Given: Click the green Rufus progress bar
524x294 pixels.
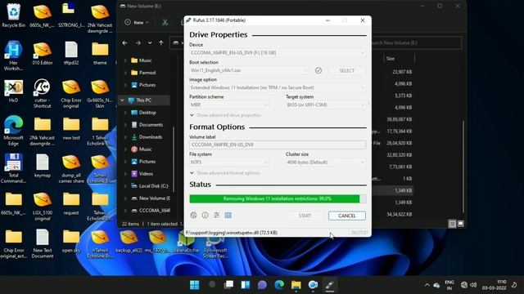Looking at the screenshot, I should (x=278, y=198).
